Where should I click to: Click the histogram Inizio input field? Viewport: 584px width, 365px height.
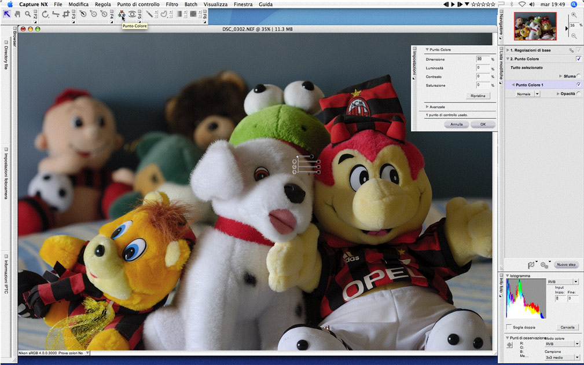tap(560, 298)
